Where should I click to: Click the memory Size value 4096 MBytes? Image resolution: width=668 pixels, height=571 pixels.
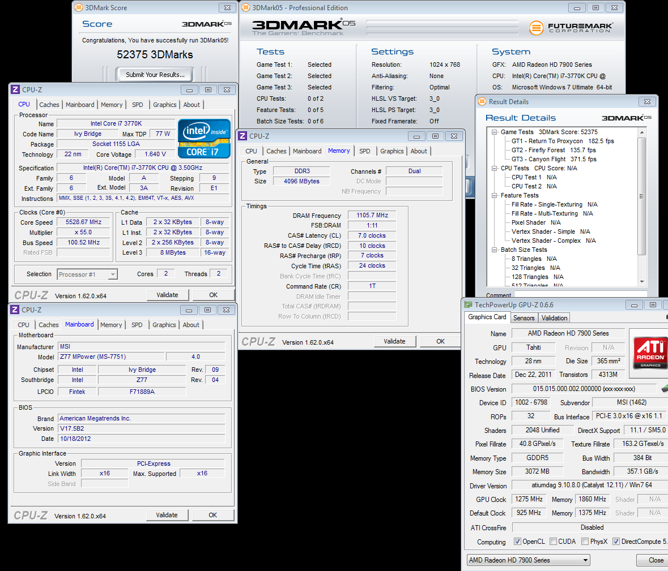pyautogui.click(x=301, y=181)
